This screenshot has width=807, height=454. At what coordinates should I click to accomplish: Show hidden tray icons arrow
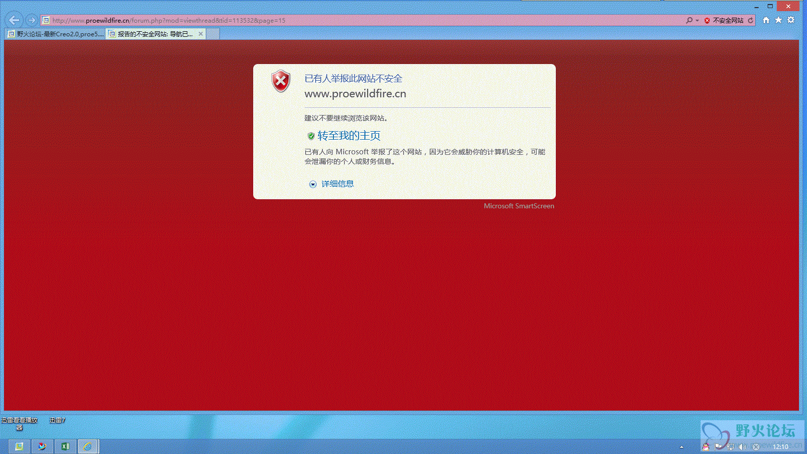(681, 447)
